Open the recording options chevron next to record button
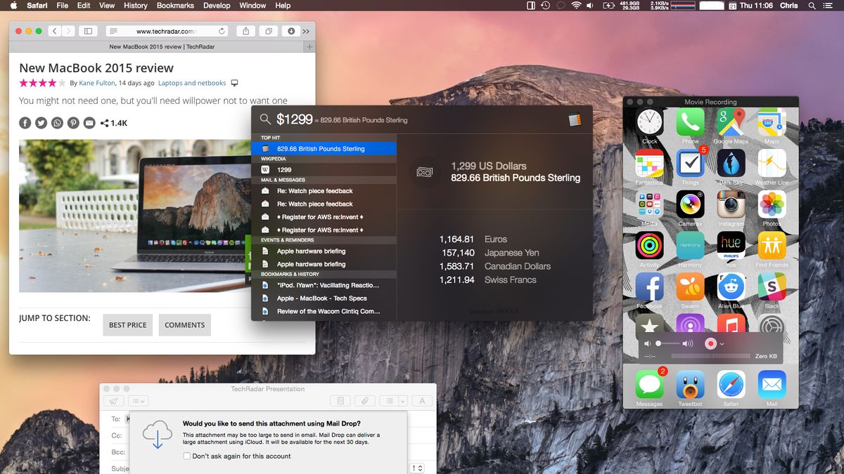 721,343
